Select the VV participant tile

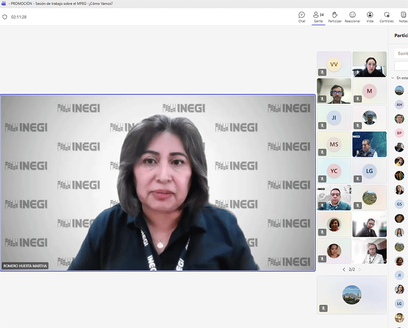pos(334,64)
